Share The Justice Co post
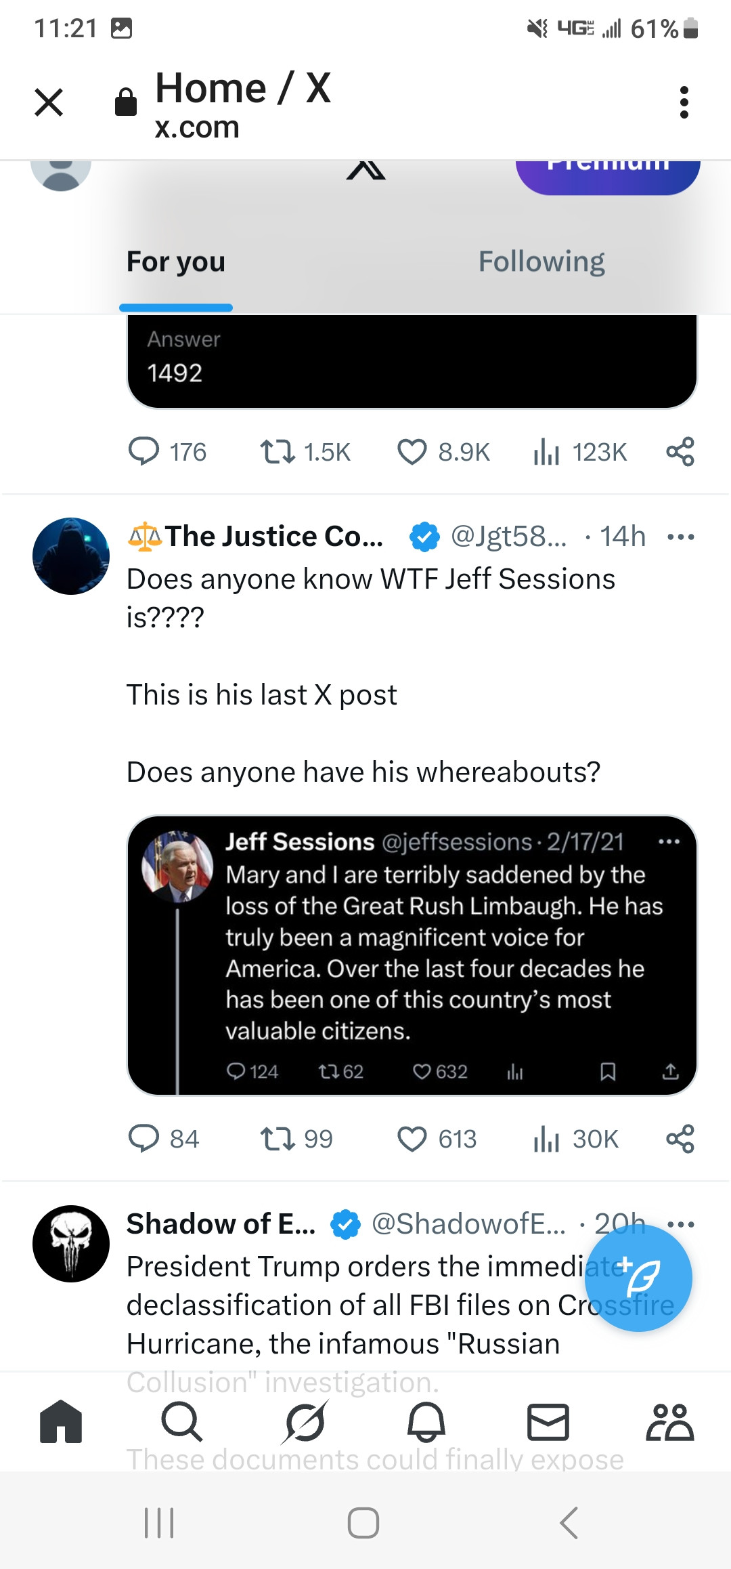 pos(680,1139)
